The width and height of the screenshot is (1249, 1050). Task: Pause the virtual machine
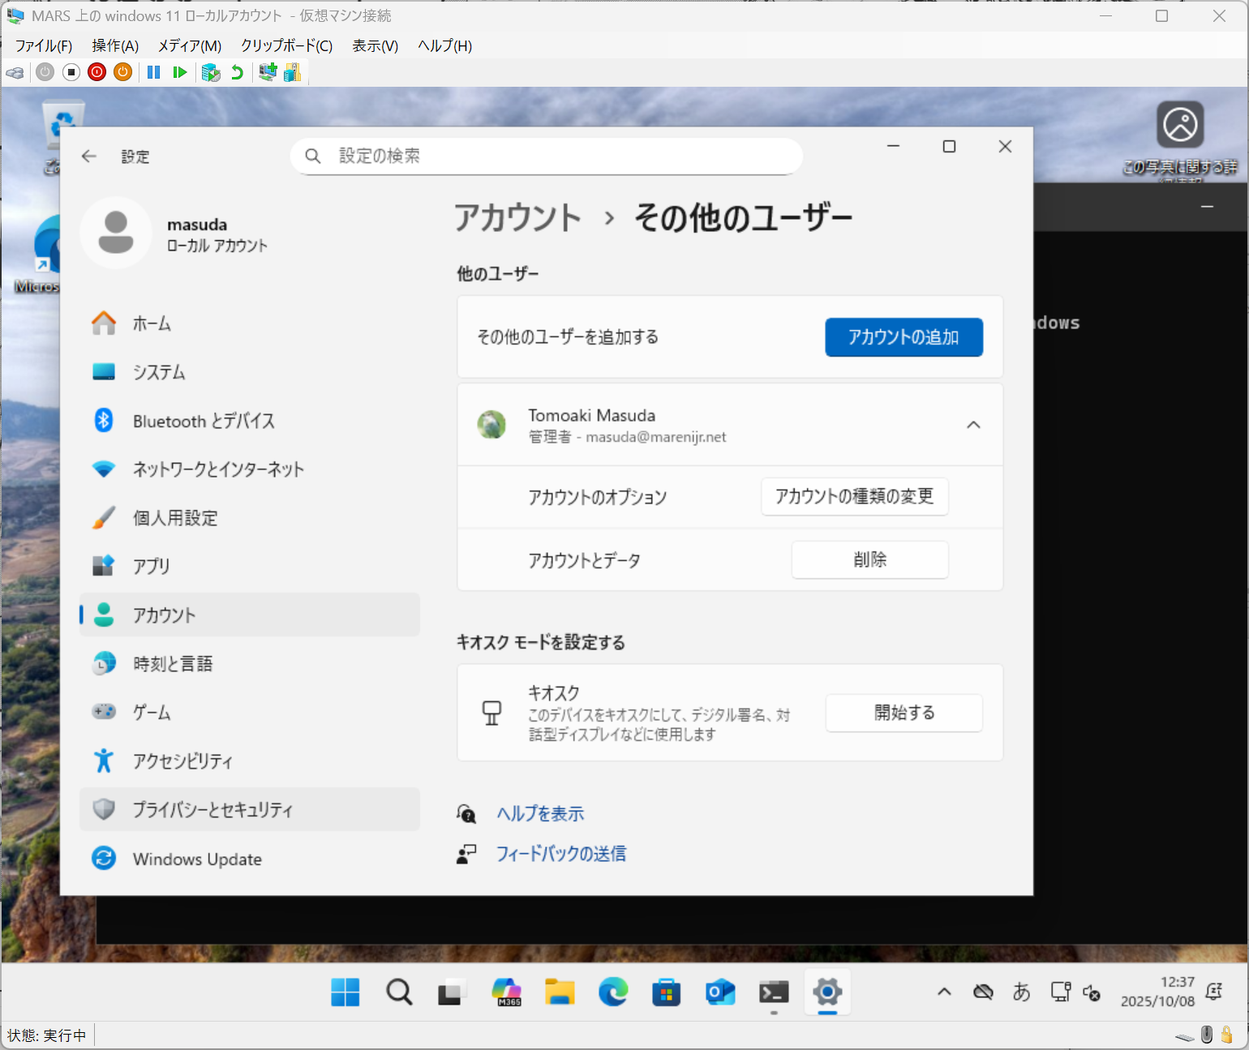[153, 73]
